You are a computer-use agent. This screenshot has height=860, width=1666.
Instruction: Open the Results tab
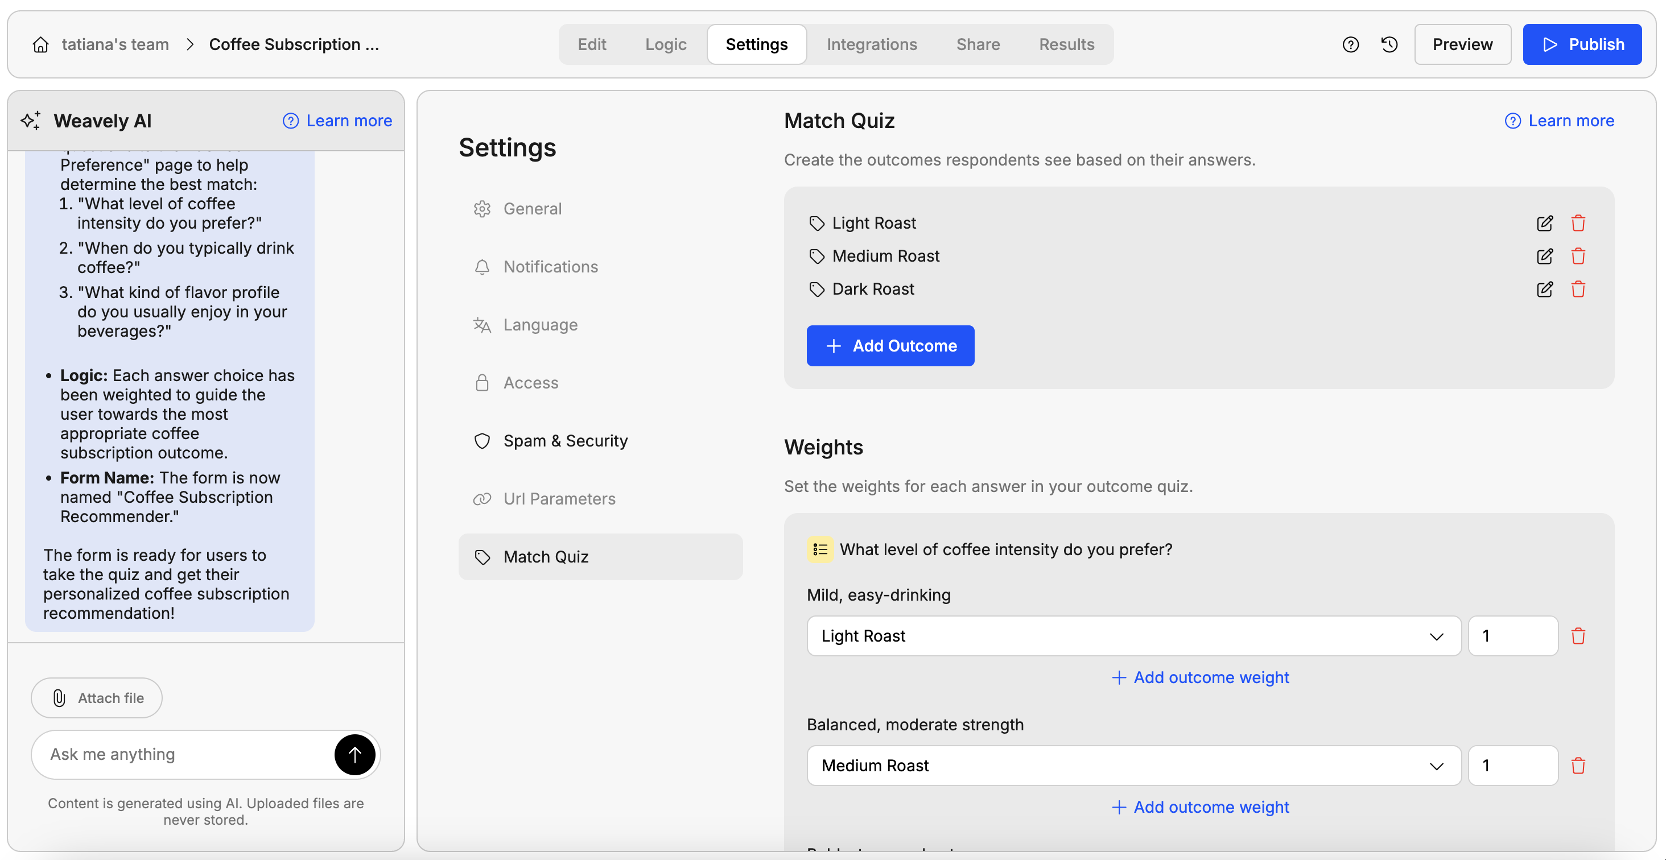click(1066, 44)
